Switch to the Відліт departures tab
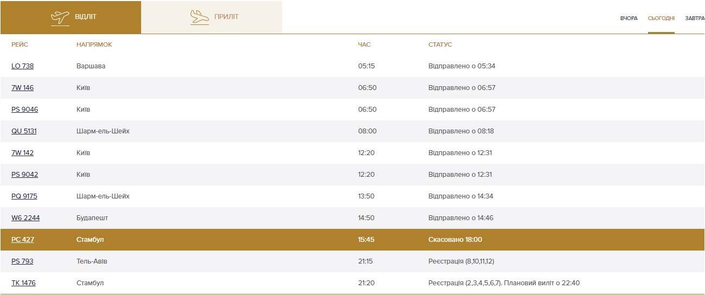Viewport: 705px width, 295px height. click(85, 17)
